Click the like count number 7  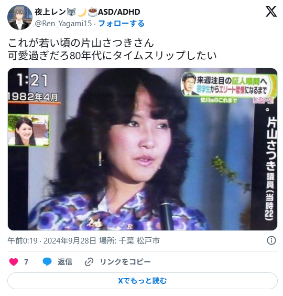(26, 262)
